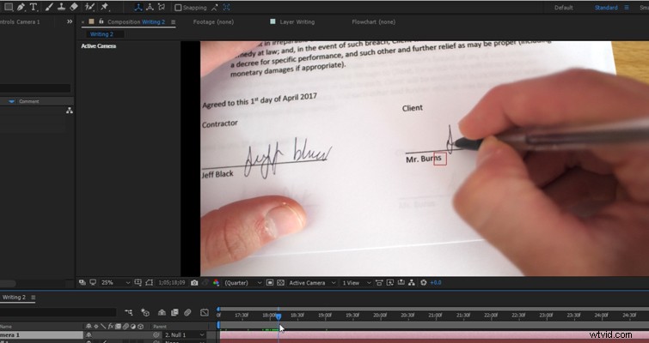The width and height of the screenshot is (649, 343).
Task: Reset exposure icon in viewer footer
Action: [x=424, y=283]
